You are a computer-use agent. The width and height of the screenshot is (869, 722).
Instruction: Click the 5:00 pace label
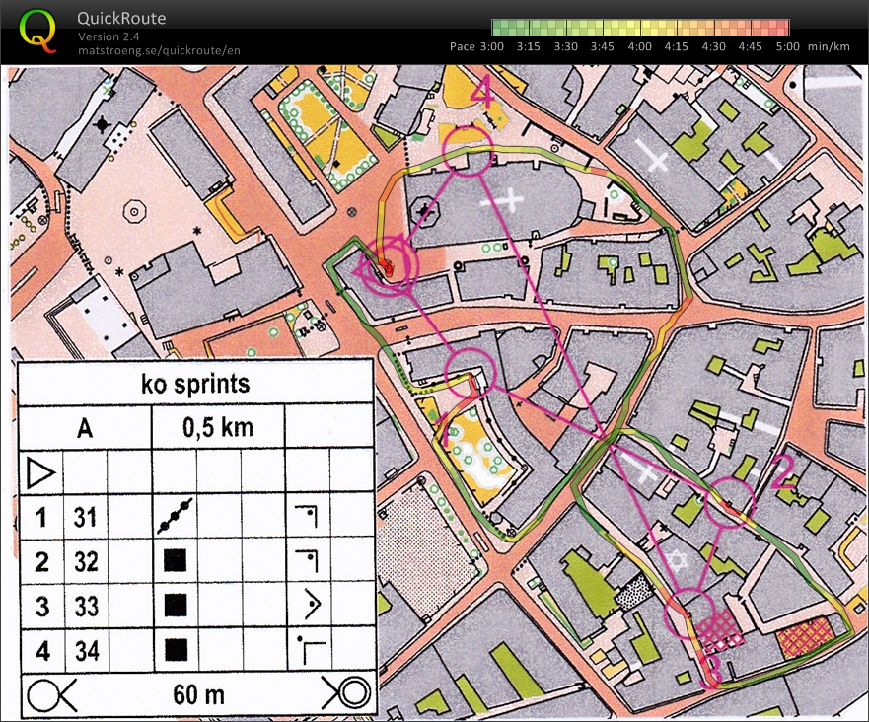tap(787, 46)
